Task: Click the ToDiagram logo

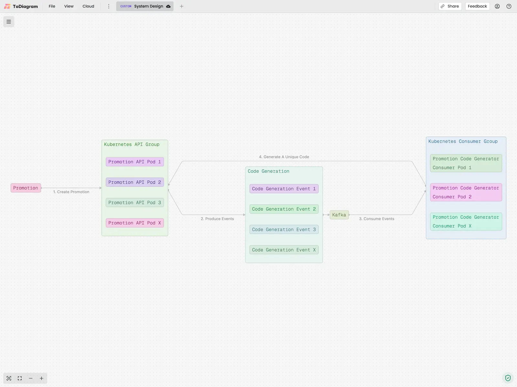Action: [21, 6]
